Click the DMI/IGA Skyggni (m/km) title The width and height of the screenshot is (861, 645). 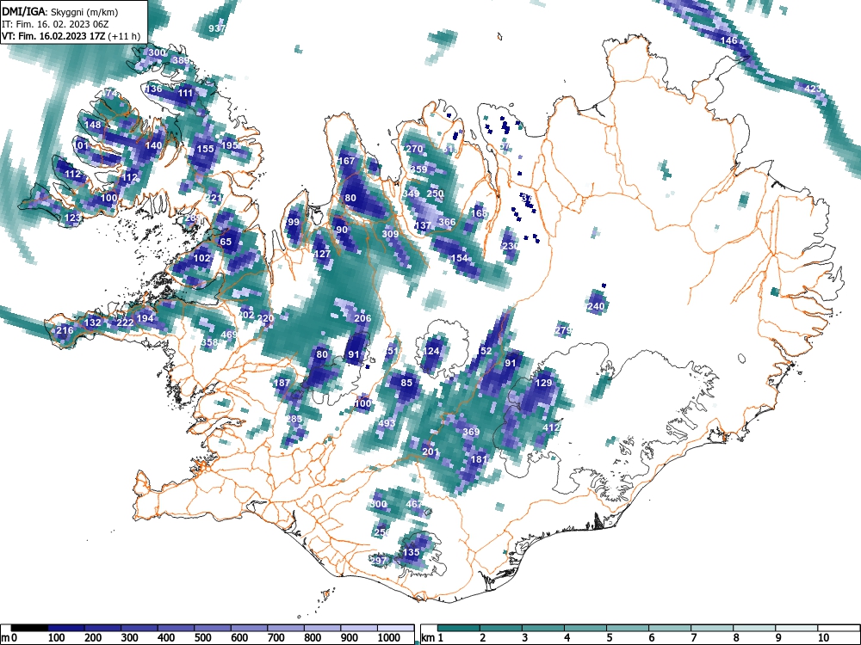tap(60, 11)
